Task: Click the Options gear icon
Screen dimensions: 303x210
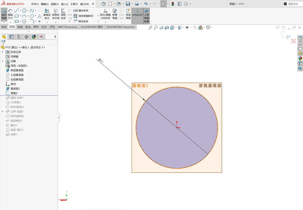Action: 186,4
